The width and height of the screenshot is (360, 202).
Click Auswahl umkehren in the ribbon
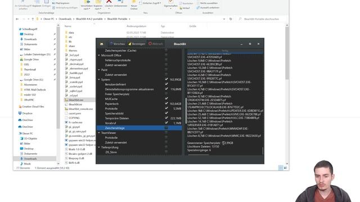[x=208, y=7]
